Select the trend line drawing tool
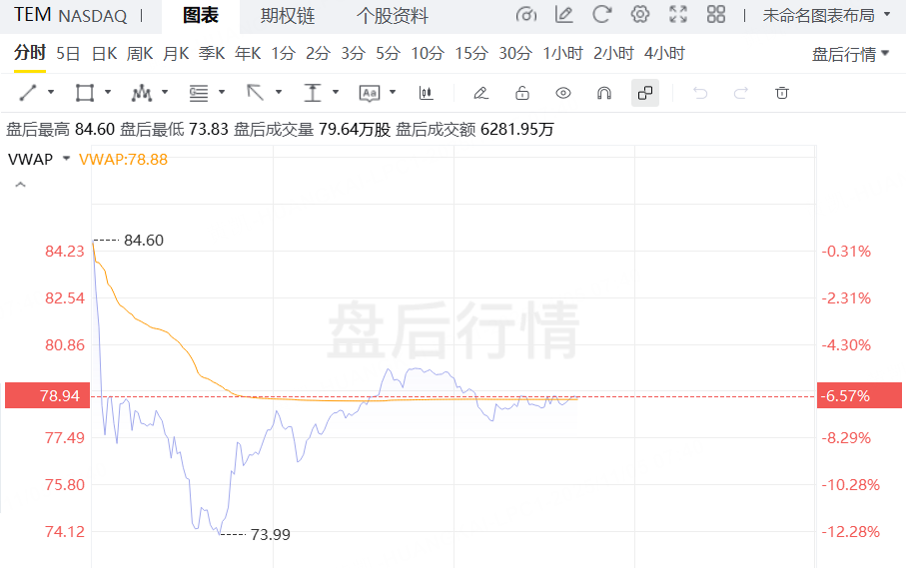This screenshot has width=906, height=568. click(28, 93)
